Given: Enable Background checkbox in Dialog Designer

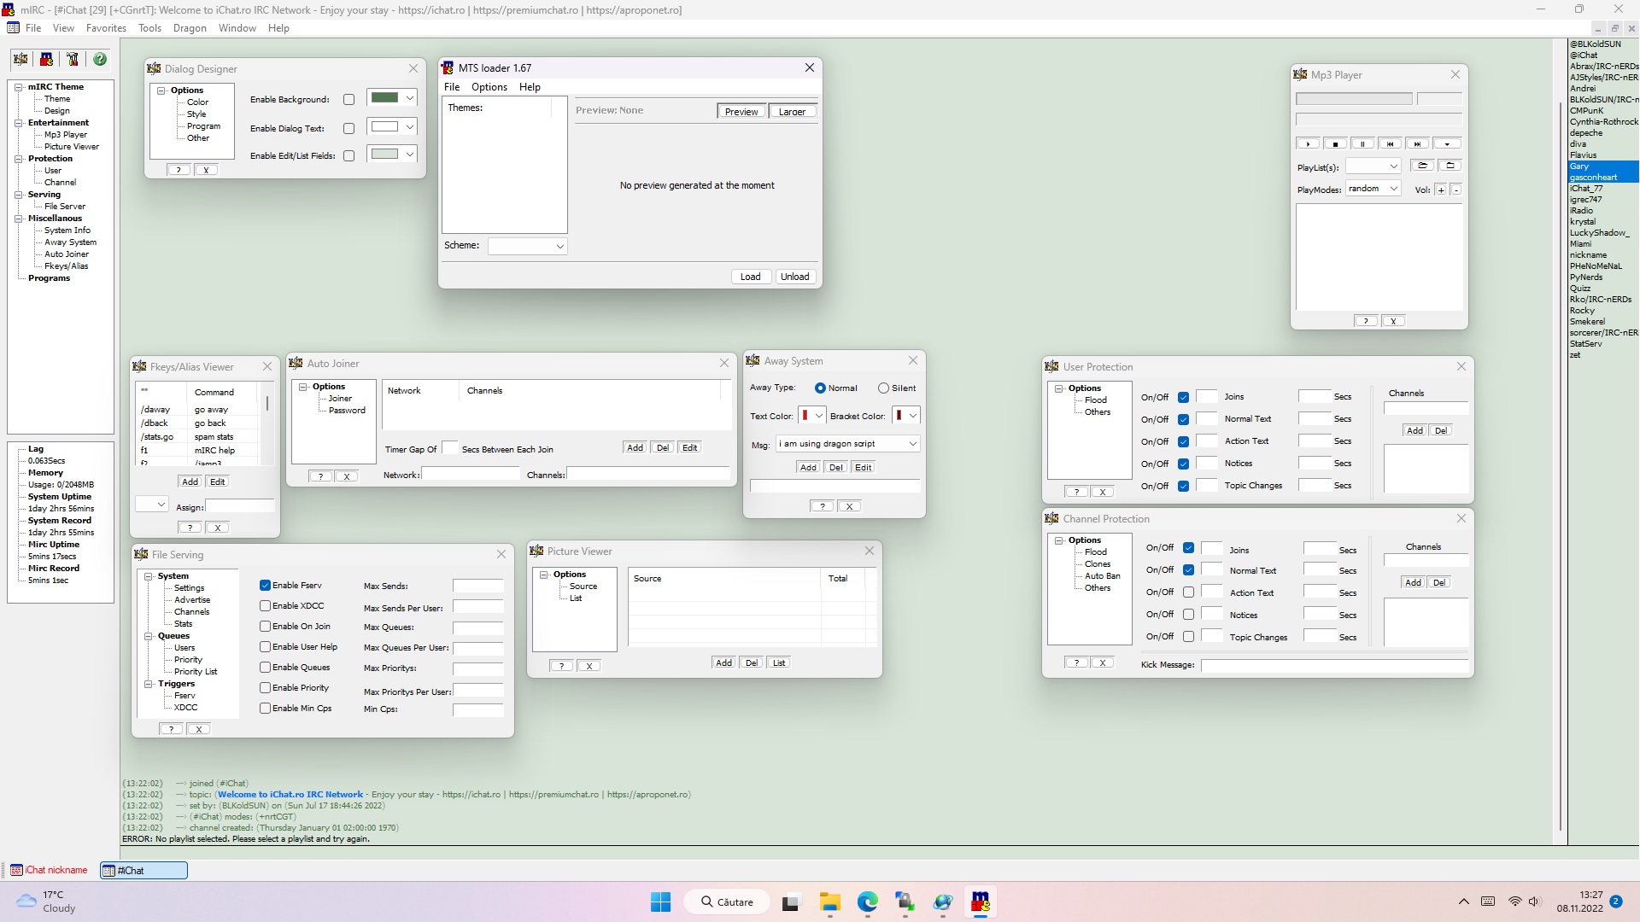Looking at the screenshot, I should (x=348, y=100).
